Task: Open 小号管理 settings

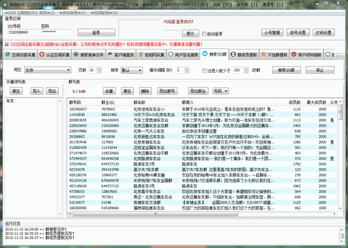Action: [272, 33]
